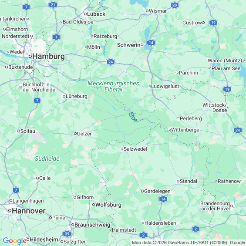246x246 pixels.
Task: Open the map data copyright notice
Action: 189,243
